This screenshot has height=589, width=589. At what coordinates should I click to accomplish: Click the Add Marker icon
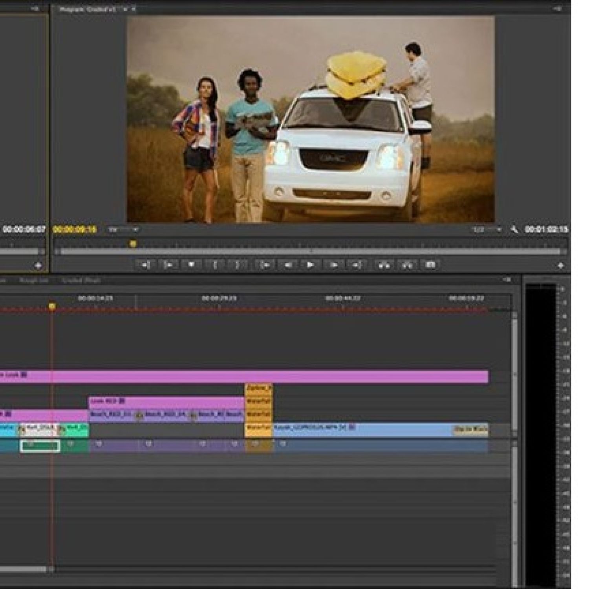(x=191, y=265)
